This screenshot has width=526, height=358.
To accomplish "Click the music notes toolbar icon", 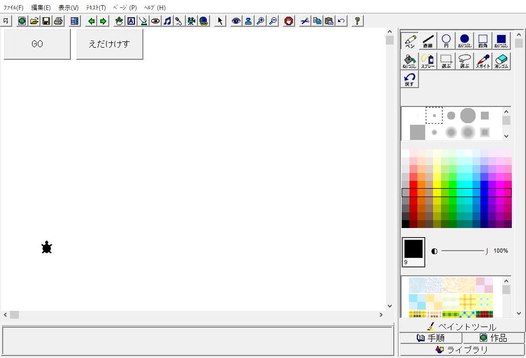I will 167,21.
